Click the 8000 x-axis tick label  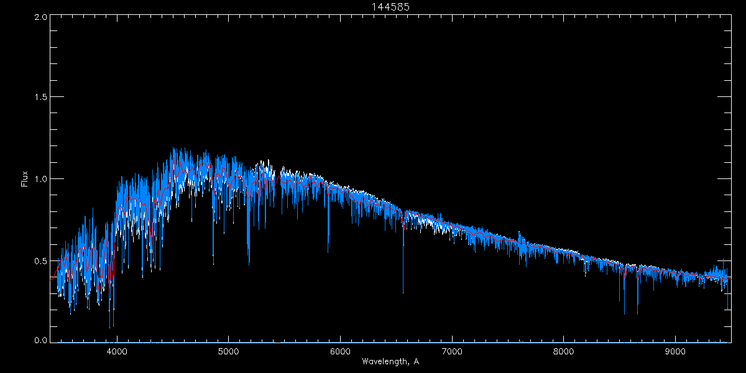click(564, 351)
